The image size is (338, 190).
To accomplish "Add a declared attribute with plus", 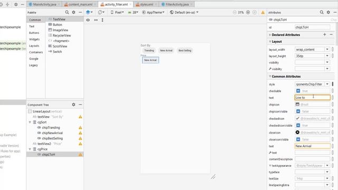I will click(325, 34).
